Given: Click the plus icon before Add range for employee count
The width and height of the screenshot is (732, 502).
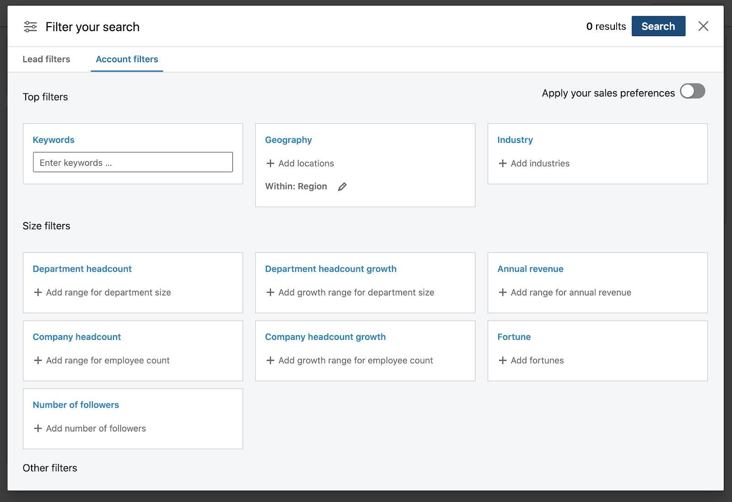Looking at the screenshot, I should click(x=38, y=360).
